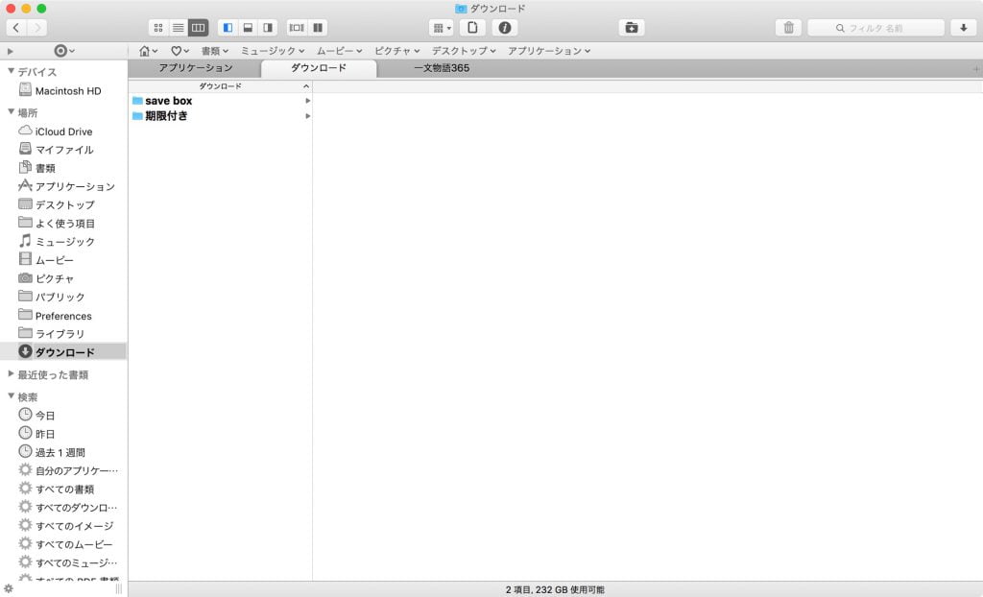This screenshot has width=983, height=597.
Task: Select the ダウンロード tab
Action: click(319, 68)
